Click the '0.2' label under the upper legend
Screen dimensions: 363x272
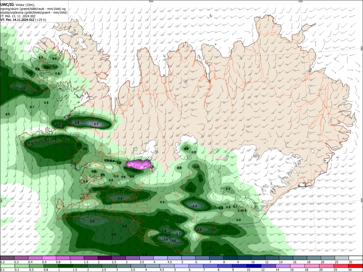[2, 262]
